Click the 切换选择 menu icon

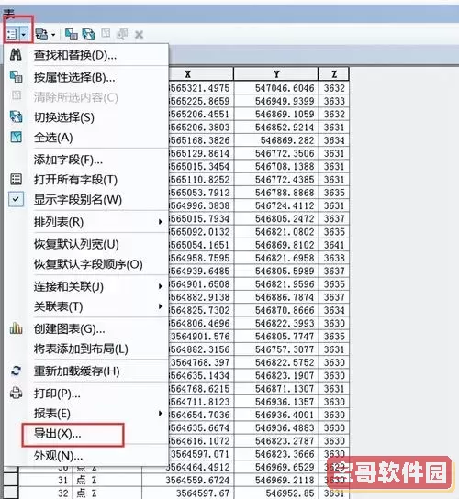[x=16, y=116]
